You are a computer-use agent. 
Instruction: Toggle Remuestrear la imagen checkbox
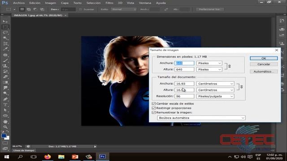(x=153, y=112)
